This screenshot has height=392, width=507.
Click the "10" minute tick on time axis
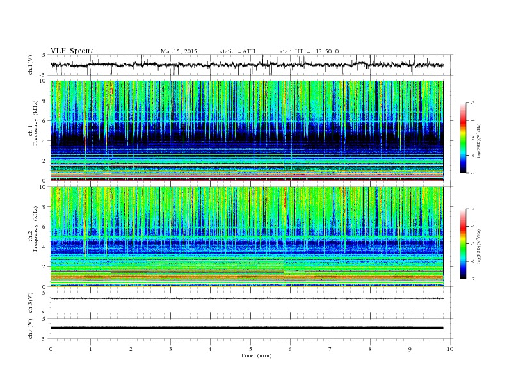[x=450, y=349]
